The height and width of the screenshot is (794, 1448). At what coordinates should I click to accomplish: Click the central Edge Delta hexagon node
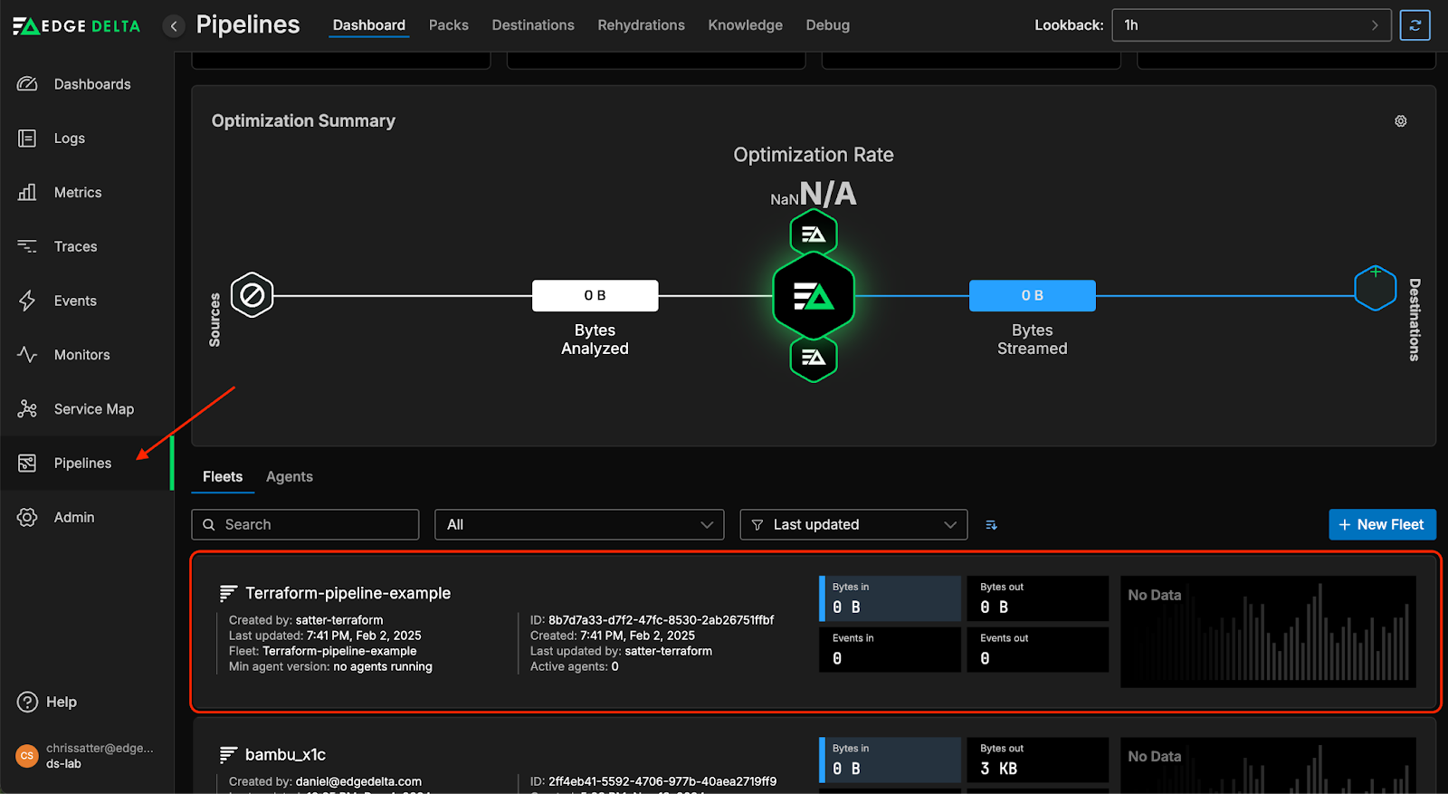pyautogui.click(x=813, y=296)
